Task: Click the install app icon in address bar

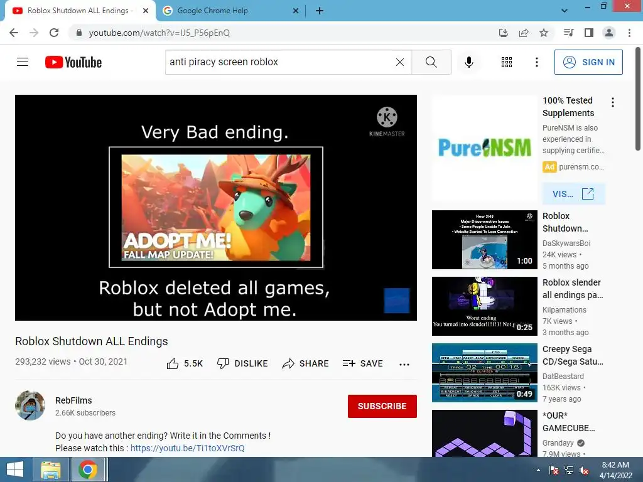Action: click(504, 33)
